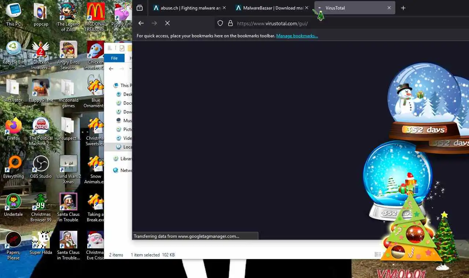The width and height of the screenshot is (469, 278).
Task: Select Videos in Explorer navigation pane
Action: click(124, 138)
